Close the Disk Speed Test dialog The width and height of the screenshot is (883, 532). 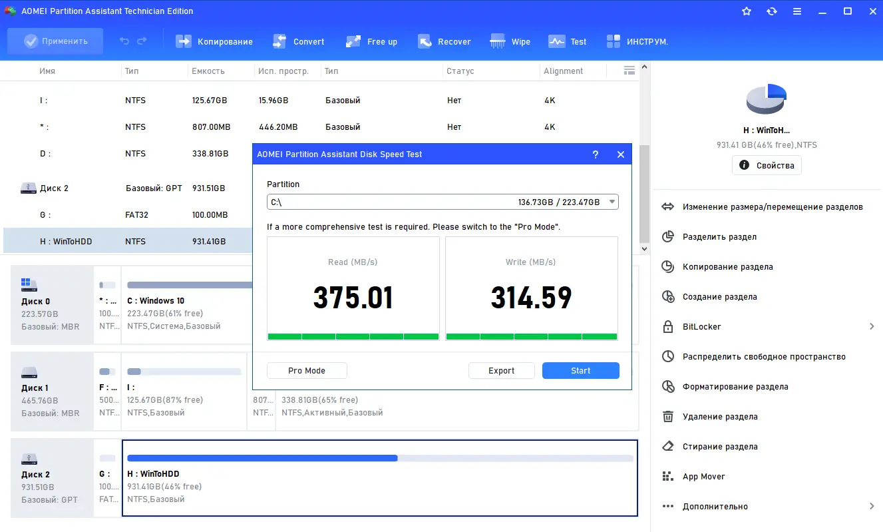621,154
